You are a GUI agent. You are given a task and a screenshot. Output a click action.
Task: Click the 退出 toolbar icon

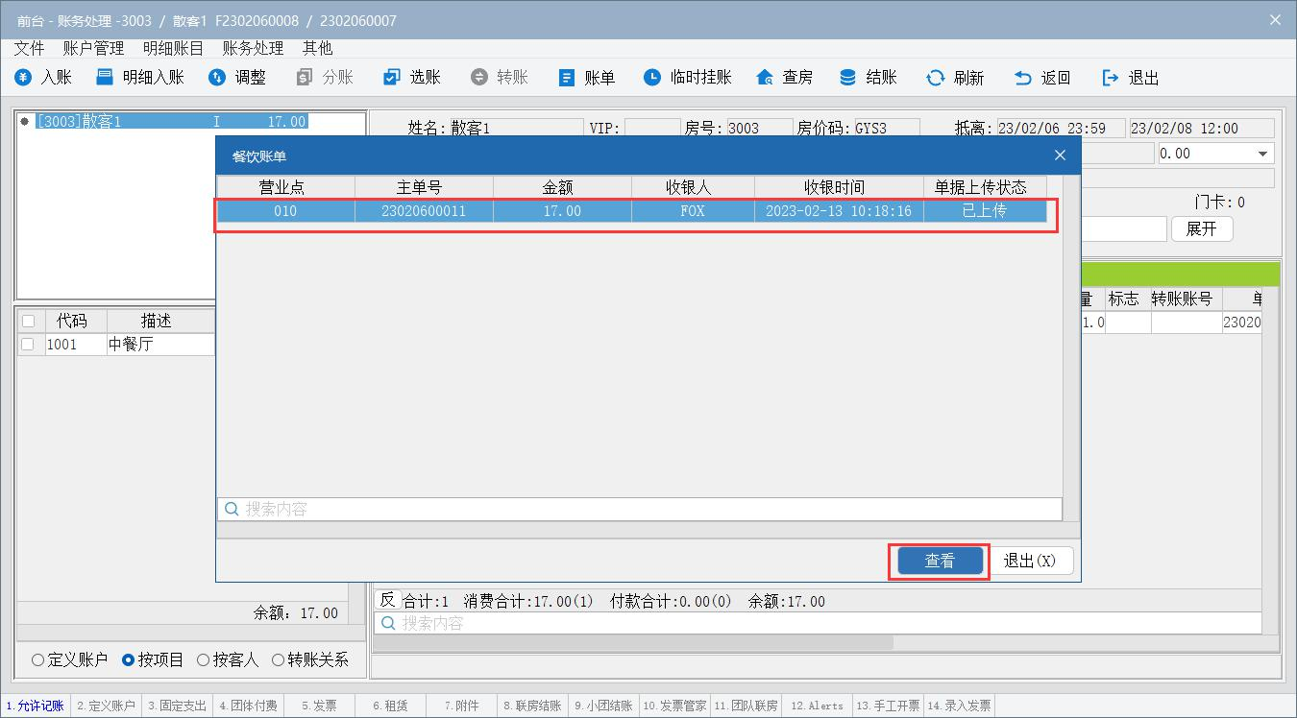click(x=1111, y=78)
